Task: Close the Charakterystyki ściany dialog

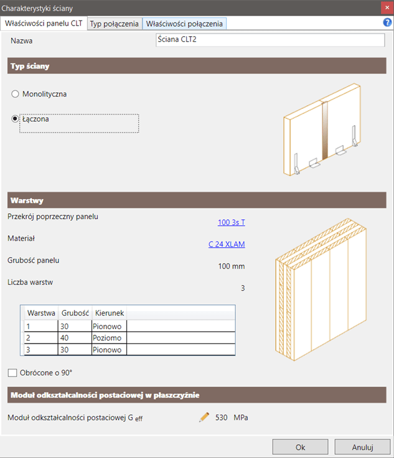Action: coord(385,7)
